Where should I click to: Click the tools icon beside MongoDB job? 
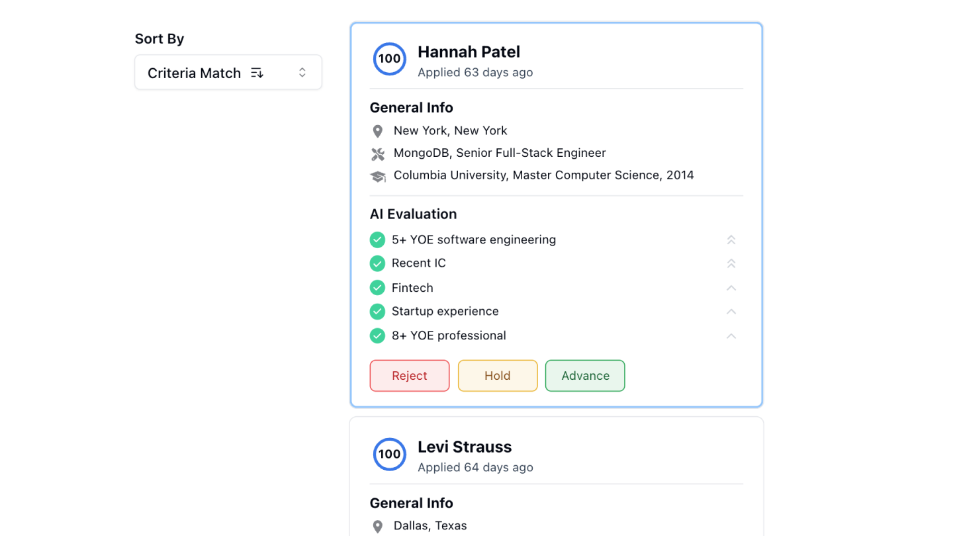[x=377, y=154]
